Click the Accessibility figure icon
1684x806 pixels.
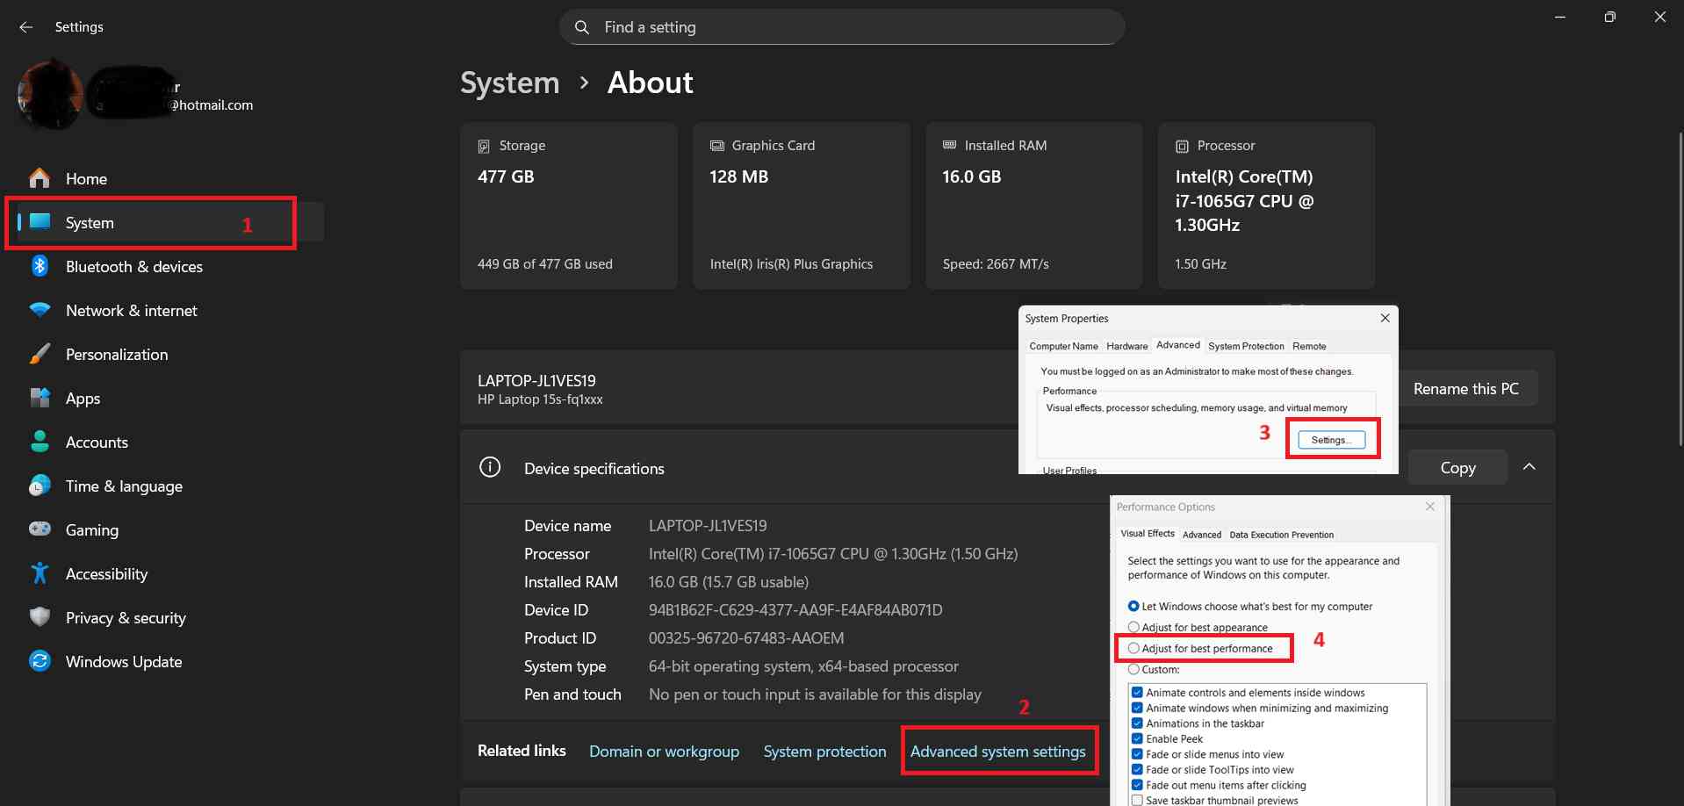(x=40, y=573)
